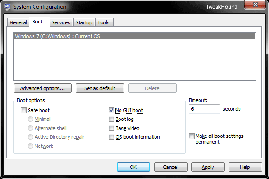Go to the Startup tab
Screen dimensions: 269x179
pos(84,22)
